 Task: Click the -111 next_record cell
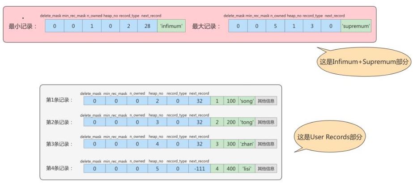tap(200, 169)
